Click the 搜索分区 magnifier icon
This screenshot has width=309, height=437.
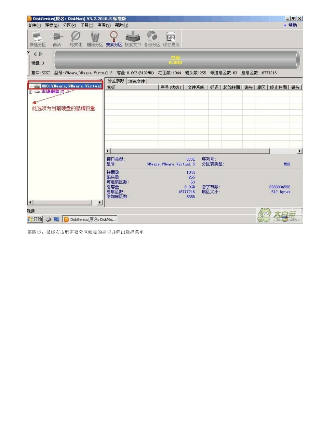[114, 36]
